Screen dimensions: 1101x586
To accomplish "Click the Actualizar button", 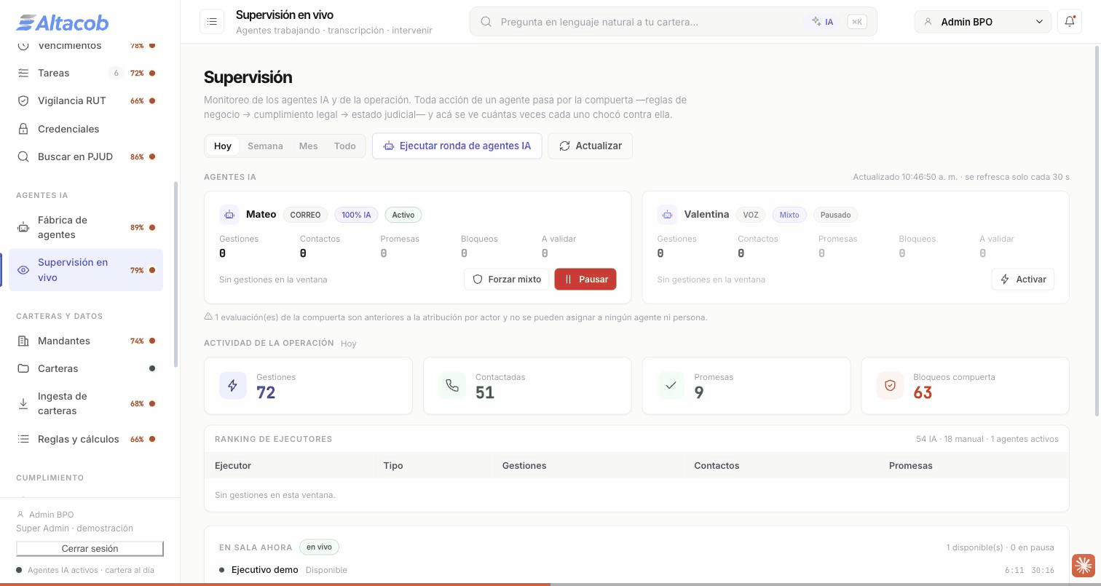I will pyautogui.click(x=591, y=146).
